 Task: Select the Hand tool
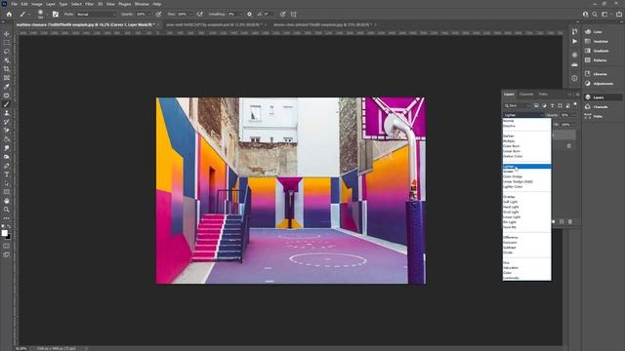[x=7, y=201]
